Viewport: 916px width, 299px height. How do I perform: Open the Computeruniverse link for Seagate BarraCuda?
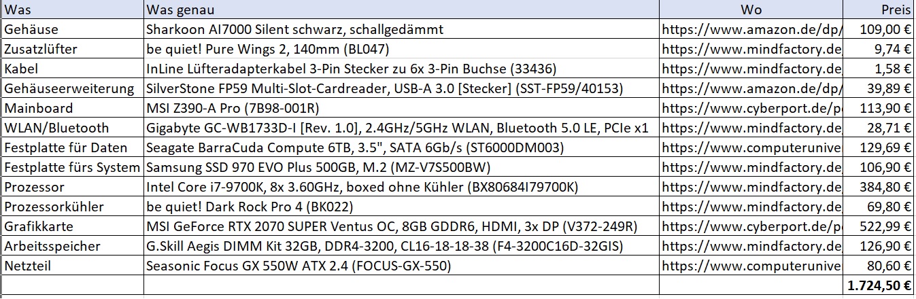(x=751, y=147)
